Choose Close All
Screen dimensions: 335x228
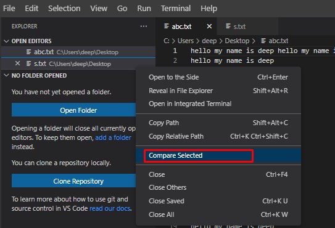tap(218, 214)
